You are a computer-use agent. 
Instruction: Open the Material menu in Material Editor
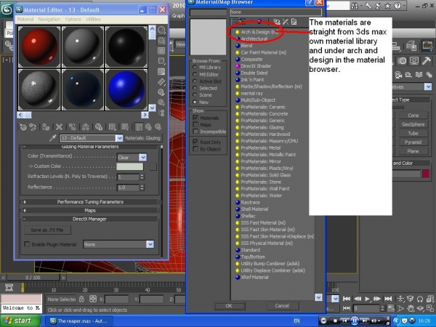pyautogui.click(x=25, y=19)
